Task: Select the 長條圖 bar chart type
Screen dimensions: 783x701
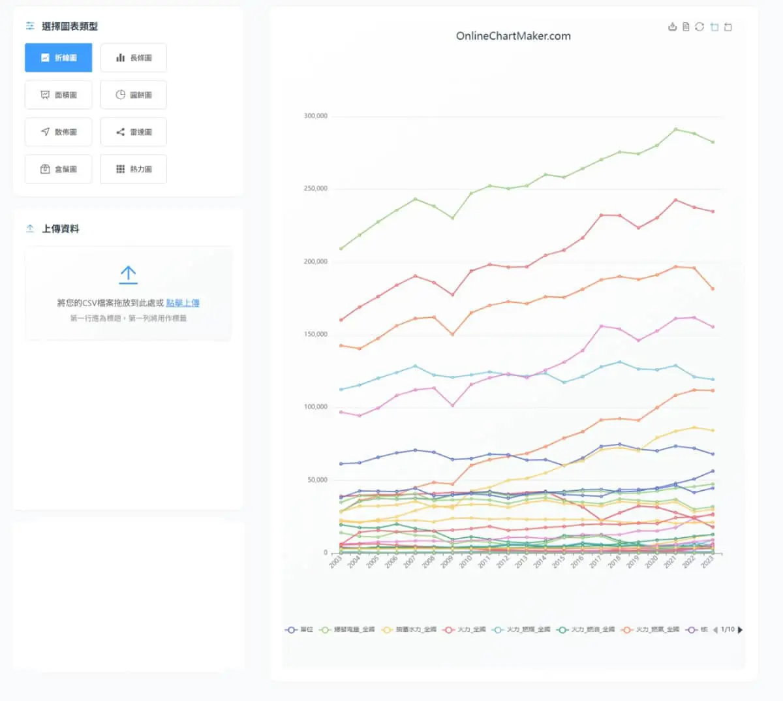Action: [133, 57]
